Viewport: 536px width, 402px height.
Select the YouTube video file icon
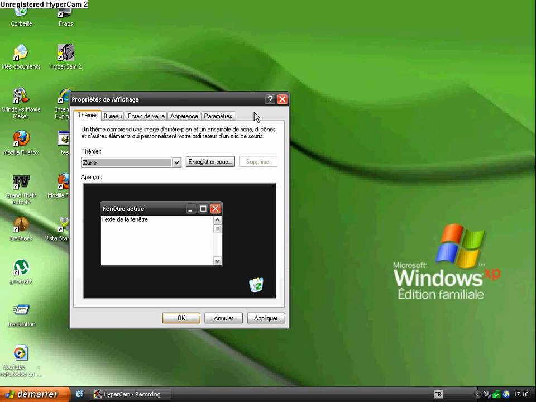(21, 361)
